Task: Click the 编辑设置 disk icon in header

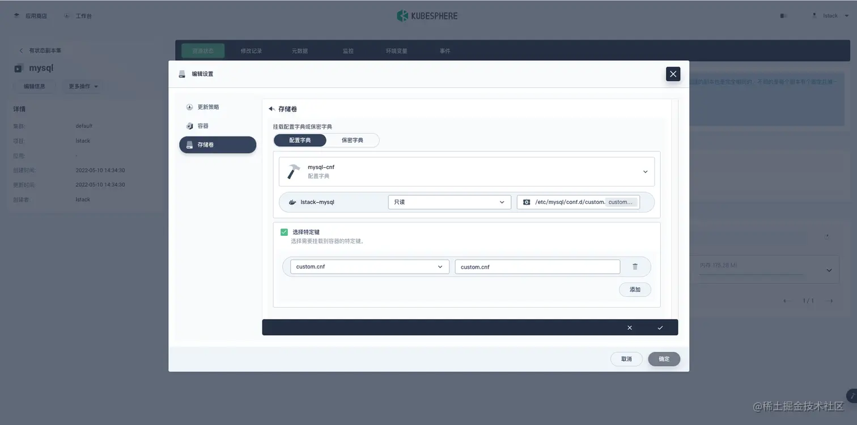Action: point(182,74)
